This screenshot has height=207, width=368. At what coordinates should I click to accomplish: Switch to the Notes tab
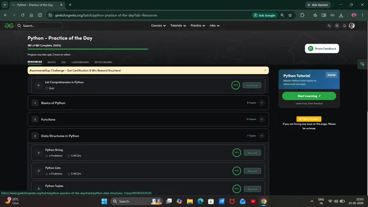coord(51,62)
